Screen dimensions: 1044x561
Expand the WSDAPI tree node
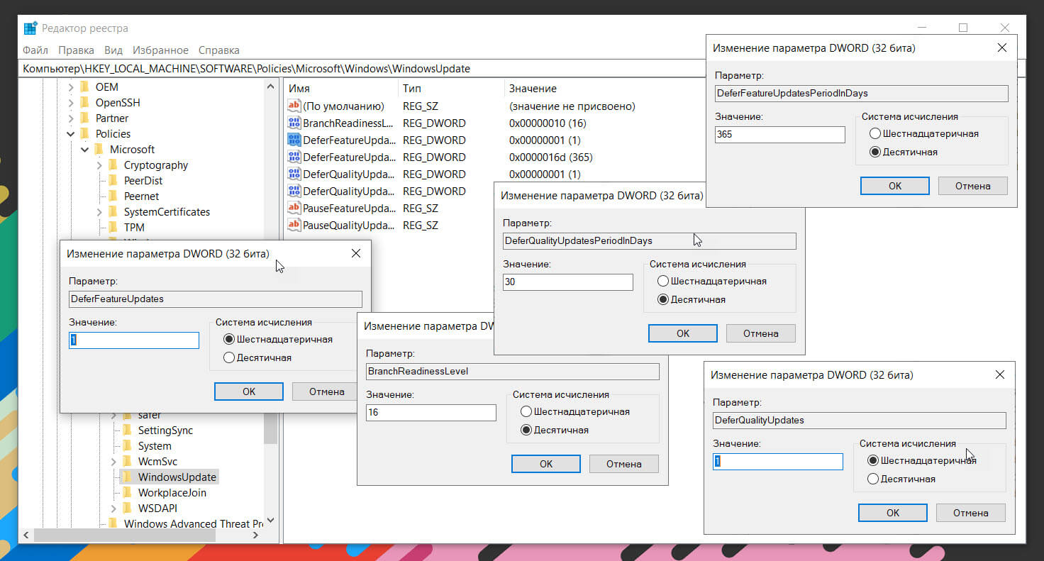pos(113,509)
